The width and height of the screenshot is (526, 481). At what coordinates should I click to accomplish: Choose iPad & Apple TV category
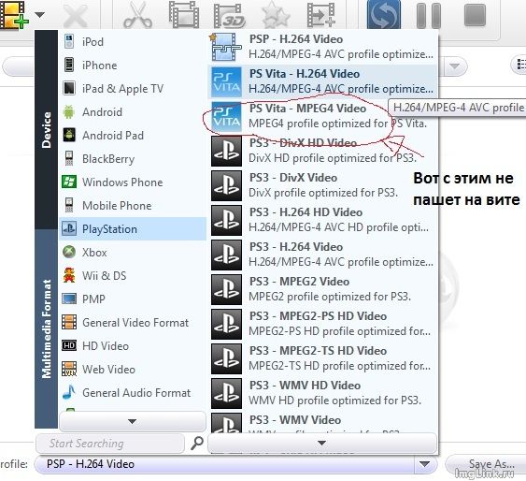click(133, 89)
